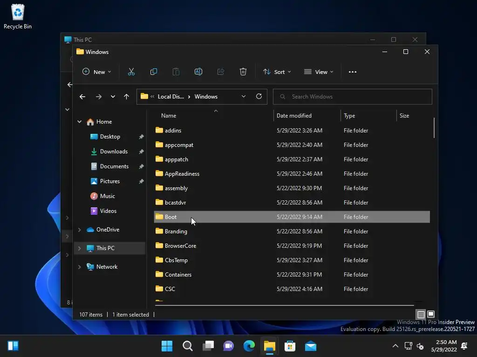Delete selected item with trash icon
This screenshot has height=357, width=477.
(x=243, y=72)
